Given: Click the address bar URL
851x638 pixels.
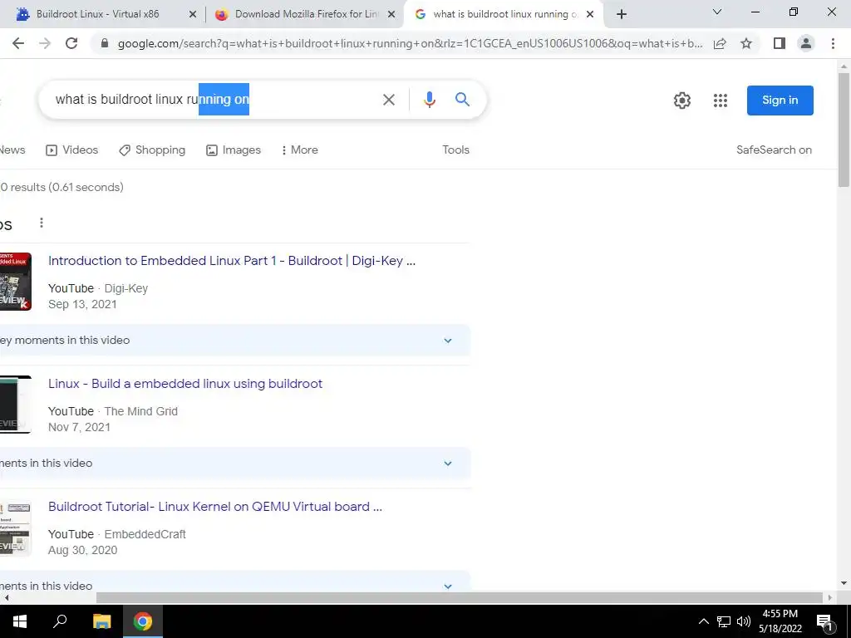Looking at the screenshot, I should pos(410,43).
